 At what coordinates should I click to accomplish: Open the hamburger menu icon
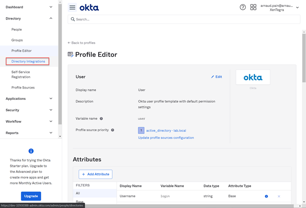coord(72,7)
